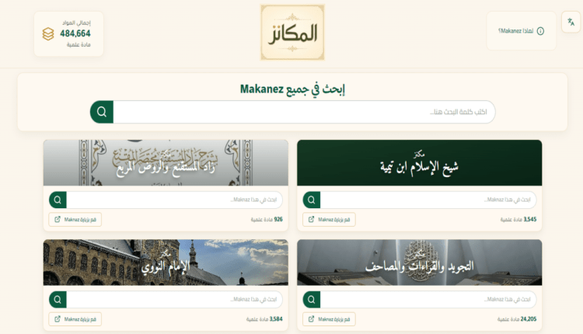Visit Maknaz button in التجويد والقراءات card
Screen dimensions: 583x334
coord(329,319)
